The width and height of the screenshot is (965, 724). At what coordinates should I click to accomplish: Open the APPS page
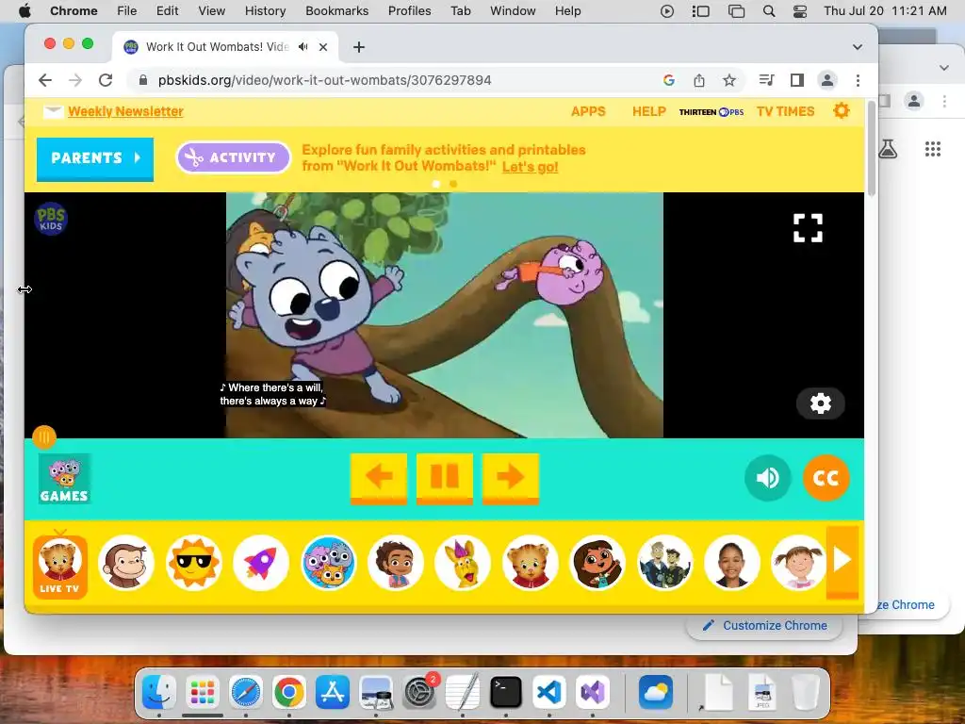588,111
